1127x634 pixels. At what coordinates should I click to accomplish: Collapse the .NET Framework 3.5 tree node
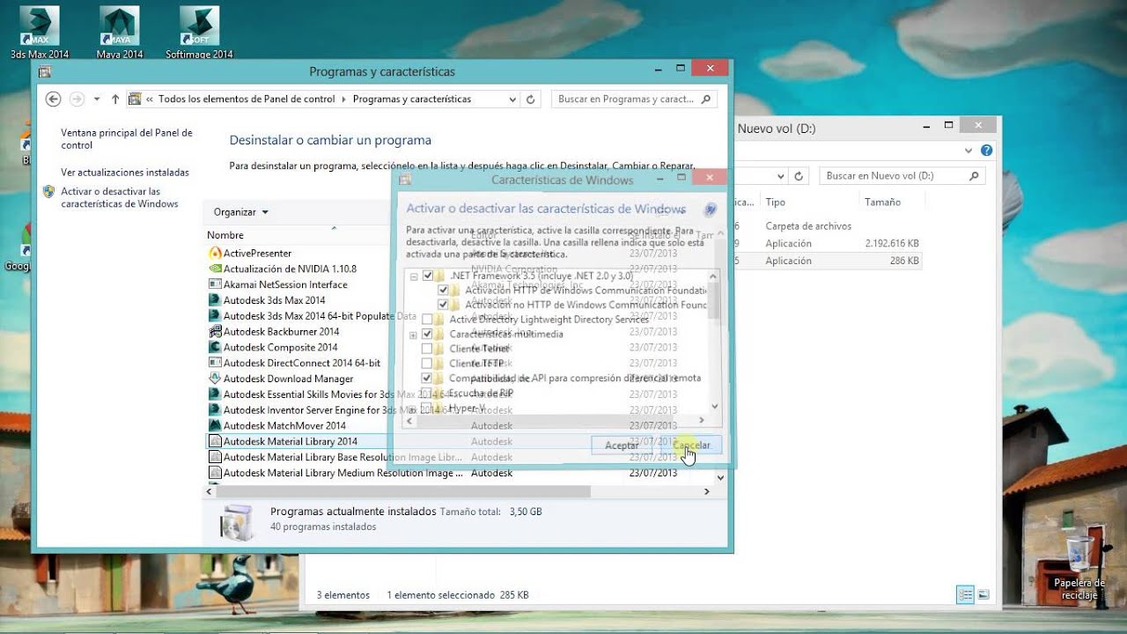(x=413, y=276)
